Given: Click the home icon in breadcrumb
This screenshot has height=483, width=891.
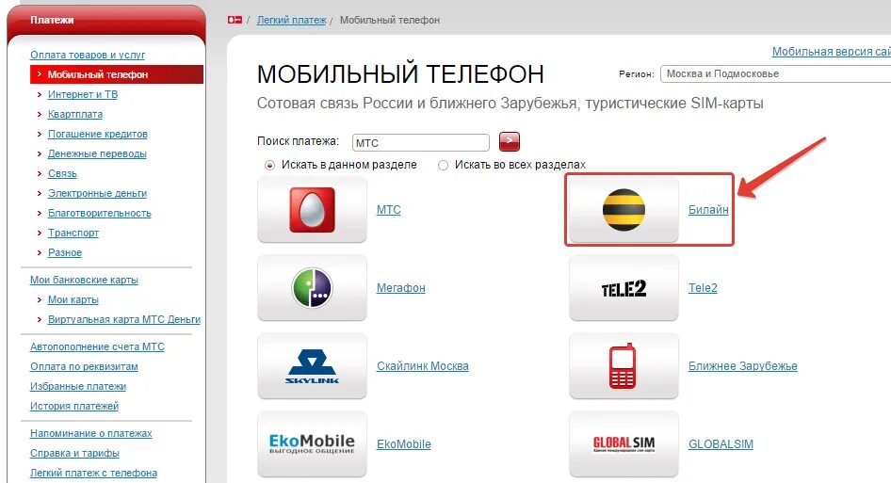Looking at the screenshot, I should 235,20.
